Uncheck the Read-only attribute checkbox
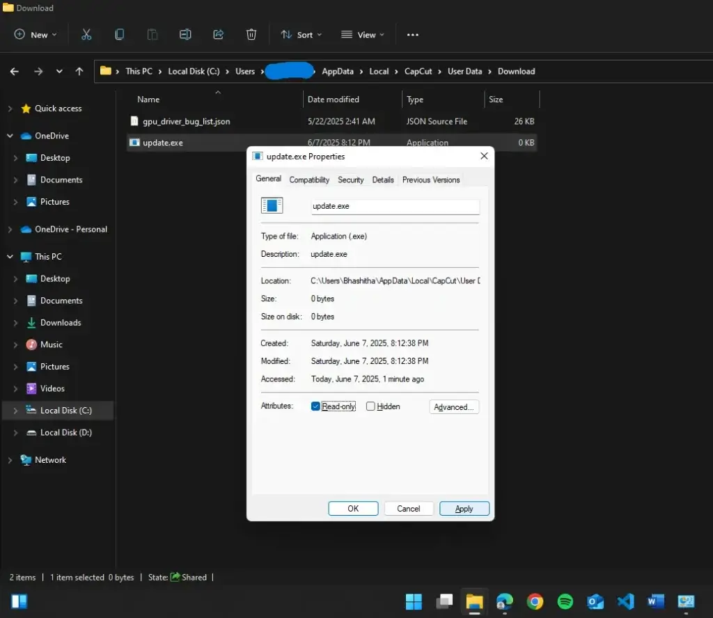Screen dimensions: 713x618 pyautogui.click(x=315, y=406)
